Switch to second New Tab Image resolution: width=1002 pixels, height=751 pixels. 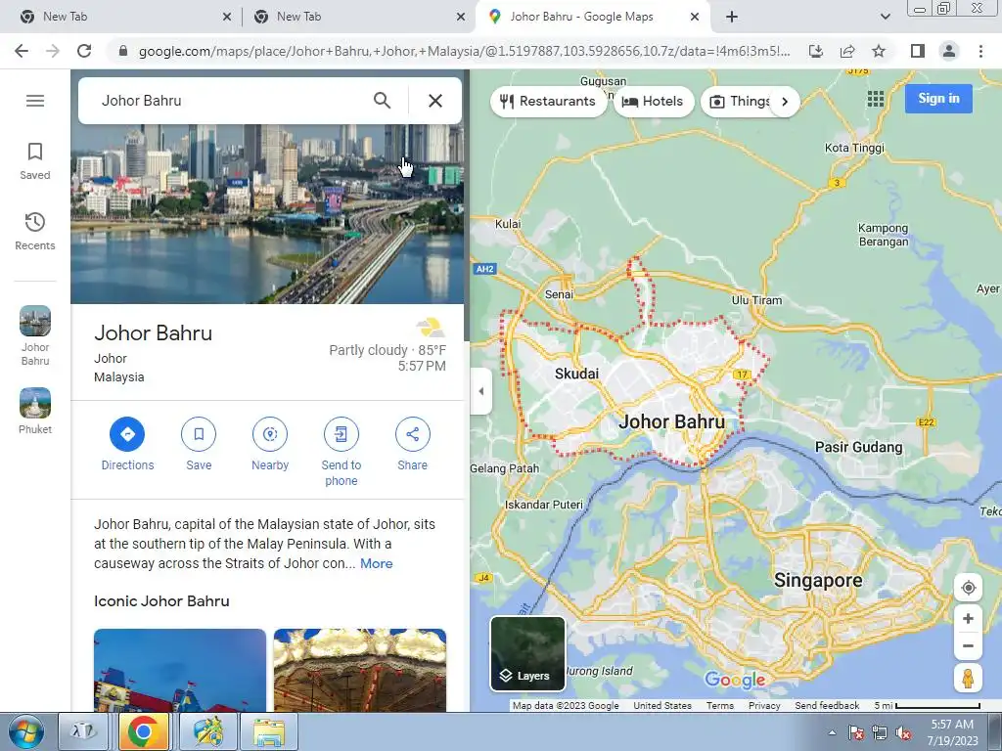356,17
